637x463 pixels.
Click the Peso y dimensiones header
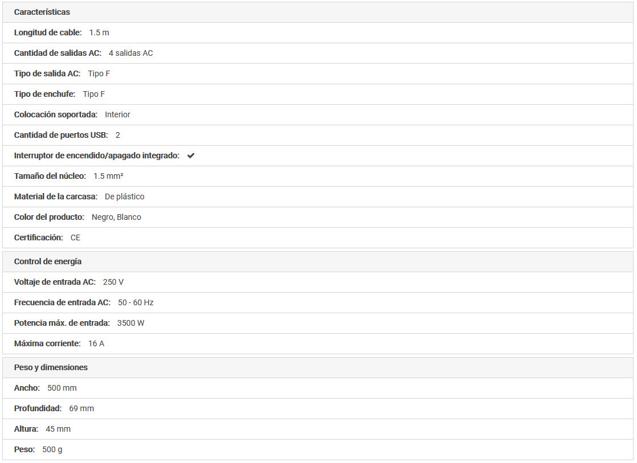tap(51, 367)
